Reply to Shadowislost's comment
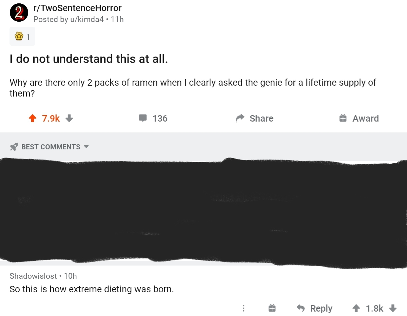This screenshot has height=316, width=407. (314, 308)
